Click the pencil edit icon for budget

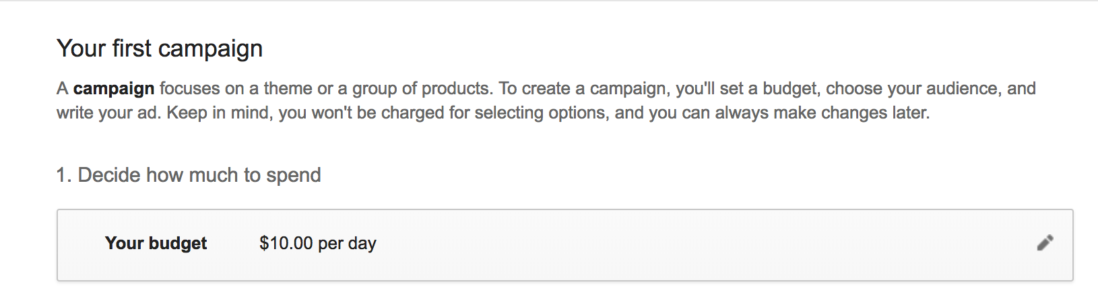(1045, 243)
